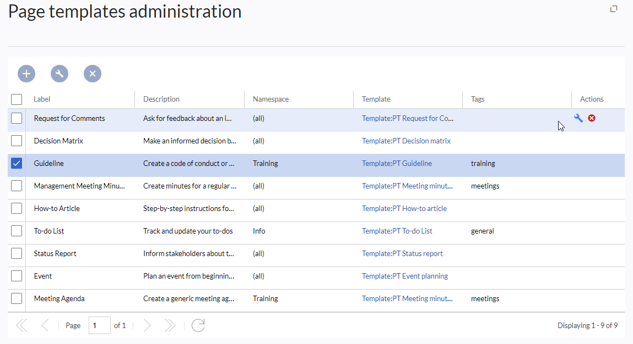Check the Event row checkbox

click(x=17, y=276)
